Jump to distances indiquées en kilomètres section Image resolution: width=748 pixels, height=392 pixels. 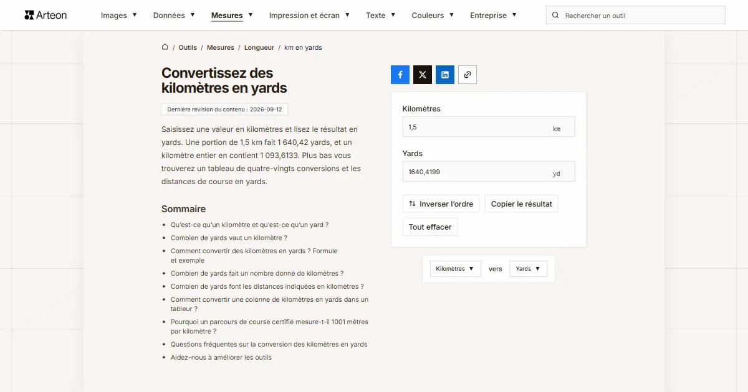pos(267,286)
